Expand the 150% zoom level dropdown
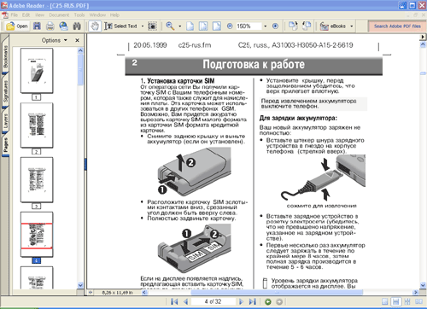 [x=266, y=26]
